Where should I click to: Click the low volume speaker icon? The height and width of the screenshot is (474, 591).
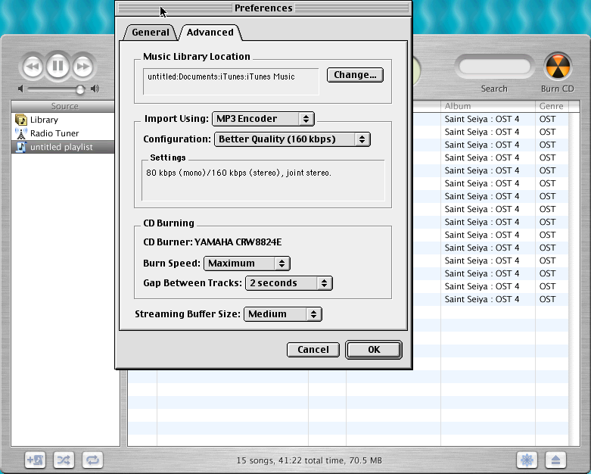pos(20,89)
